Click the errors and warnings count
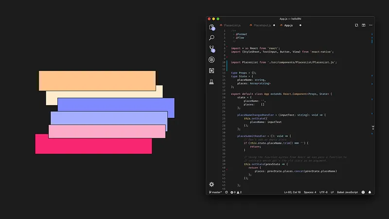This screenshot has height=219, width=389. click(236, 192)
